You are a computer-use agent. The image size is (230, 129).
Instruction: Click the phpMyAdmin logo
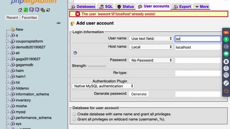(33, 2)
